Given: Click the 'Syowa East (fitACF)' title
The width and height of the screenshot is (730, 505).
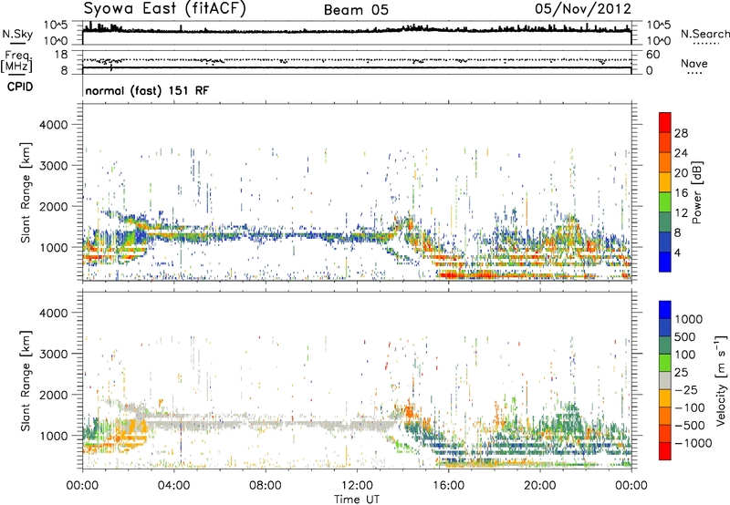Looking at the screenshot, I should click(x=164, y=8).
